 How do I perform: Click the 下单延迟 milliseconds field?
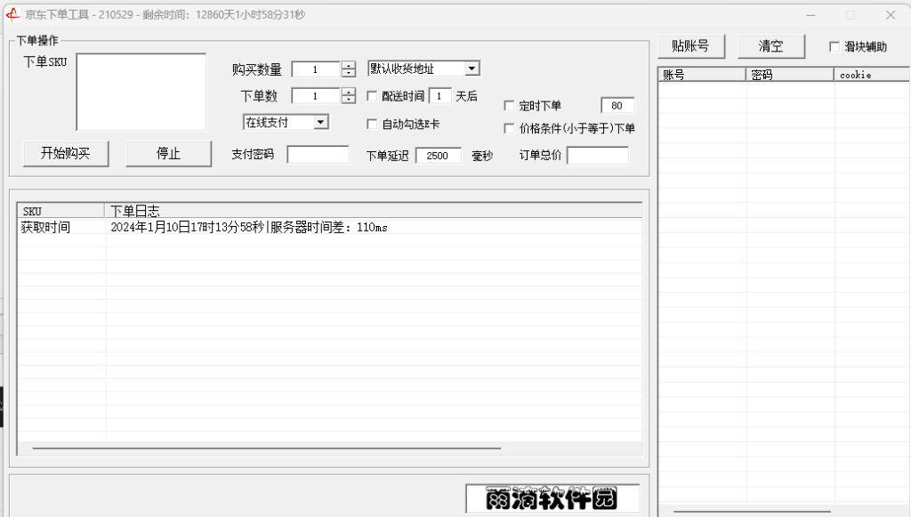(x=438, y=156)
